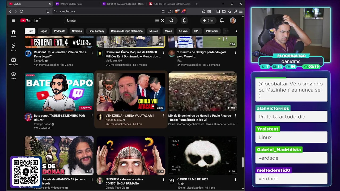Viewport: 340px width, 191px height.
Task: Open Brave Rewards triangle icon
Action: click(x=183, y=11)
